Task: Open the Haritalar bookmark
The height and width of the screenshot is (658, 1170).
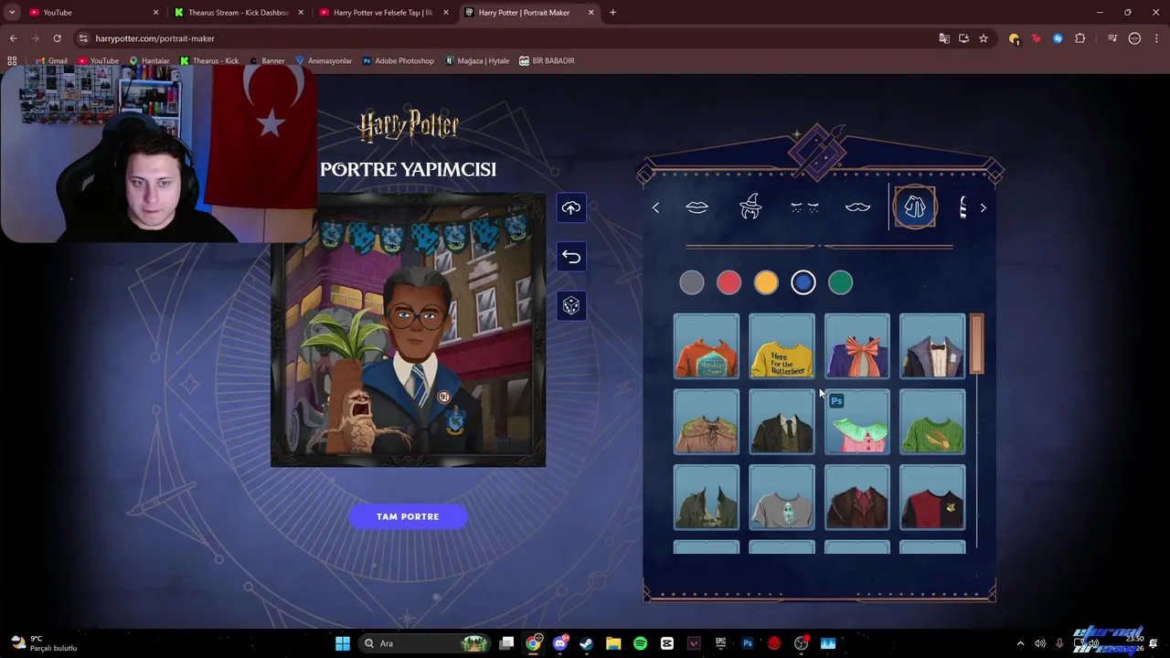Action: (149, 61)
